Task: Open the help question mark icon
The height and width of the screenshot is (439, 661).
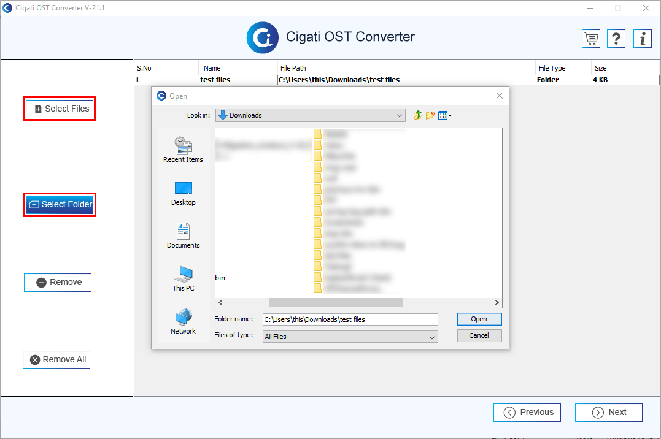Action: click(x=616, y=39)
